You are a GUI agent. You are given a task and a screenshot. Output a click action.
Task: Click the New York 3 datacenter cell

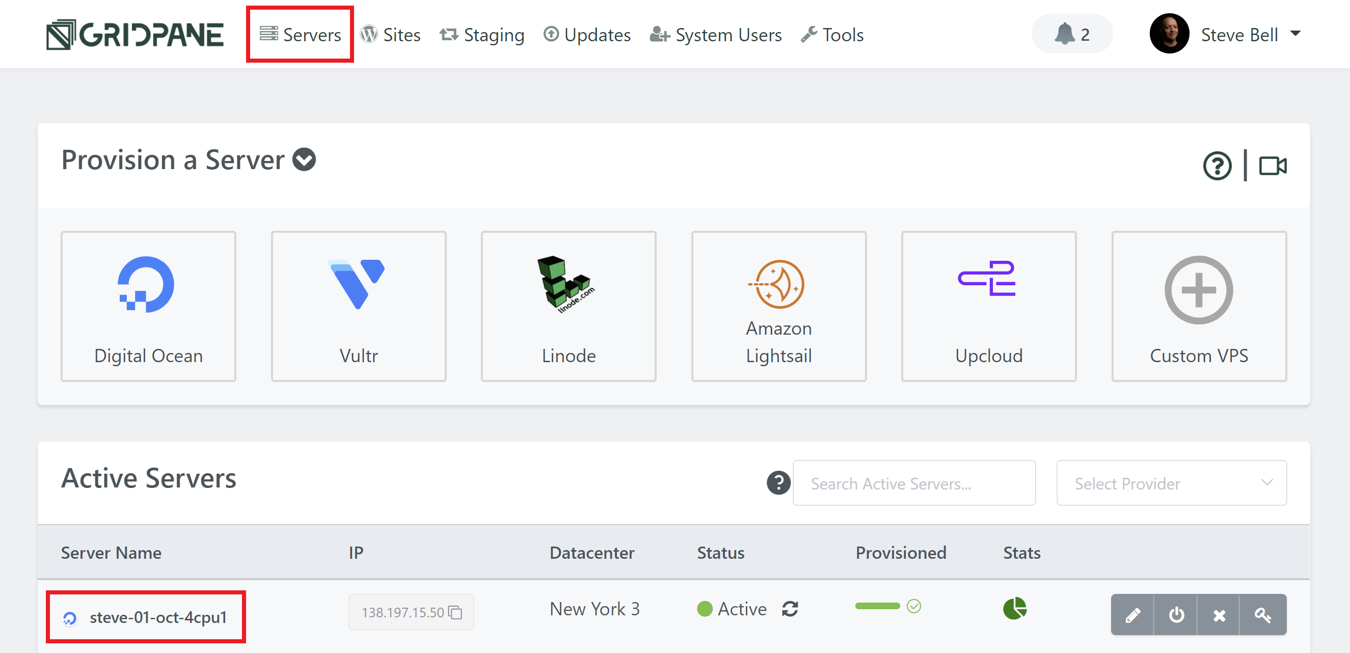(x=595, y=609)
